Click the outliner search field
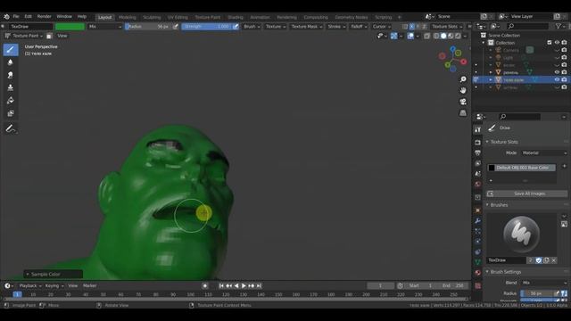Viewport: 571px width, 321px height. 527,26
